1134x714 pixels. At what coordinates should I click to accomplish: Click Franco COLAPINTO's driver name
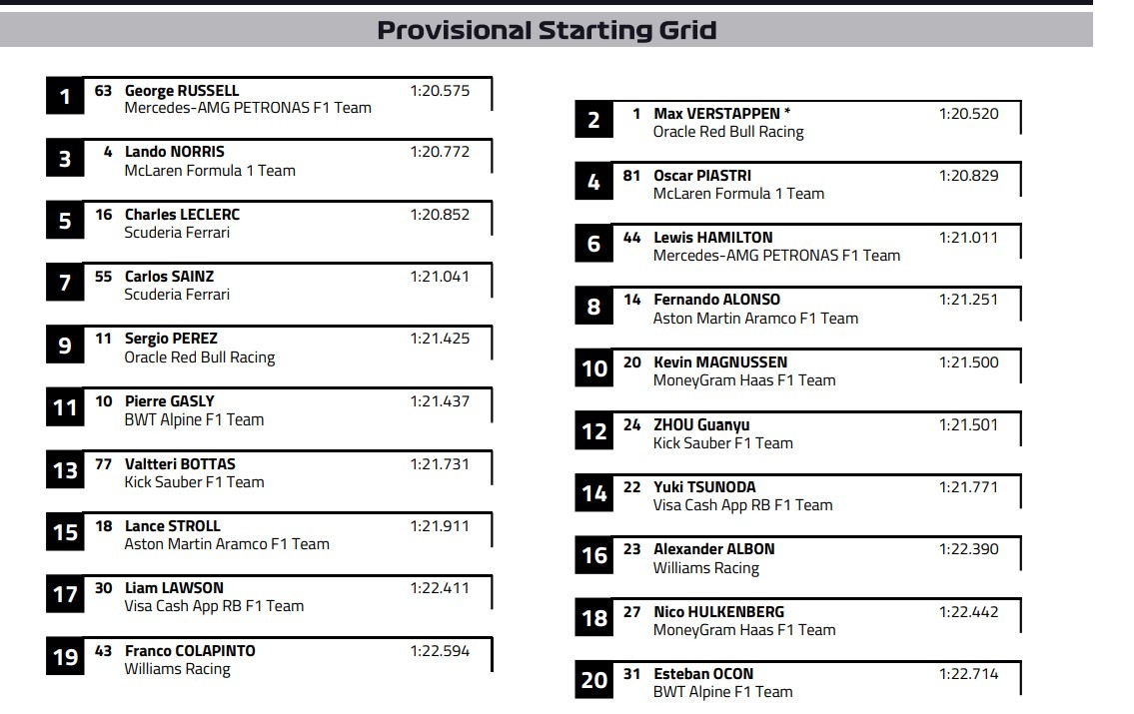(x=190, y=651)
